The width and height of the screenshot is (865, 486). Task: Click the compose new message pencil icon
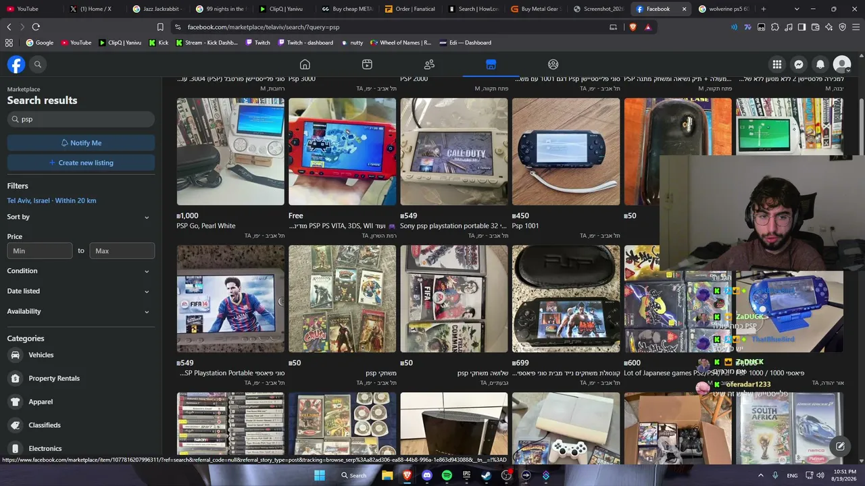coord(840,446)
